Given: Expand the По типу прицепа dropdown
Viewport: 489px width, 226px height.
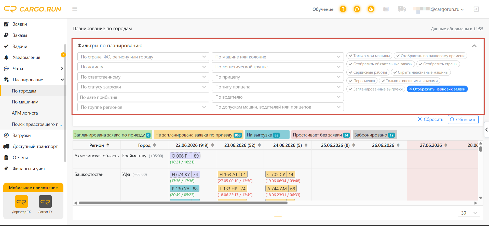Looking at the screenshot, I should coord(278,87).
